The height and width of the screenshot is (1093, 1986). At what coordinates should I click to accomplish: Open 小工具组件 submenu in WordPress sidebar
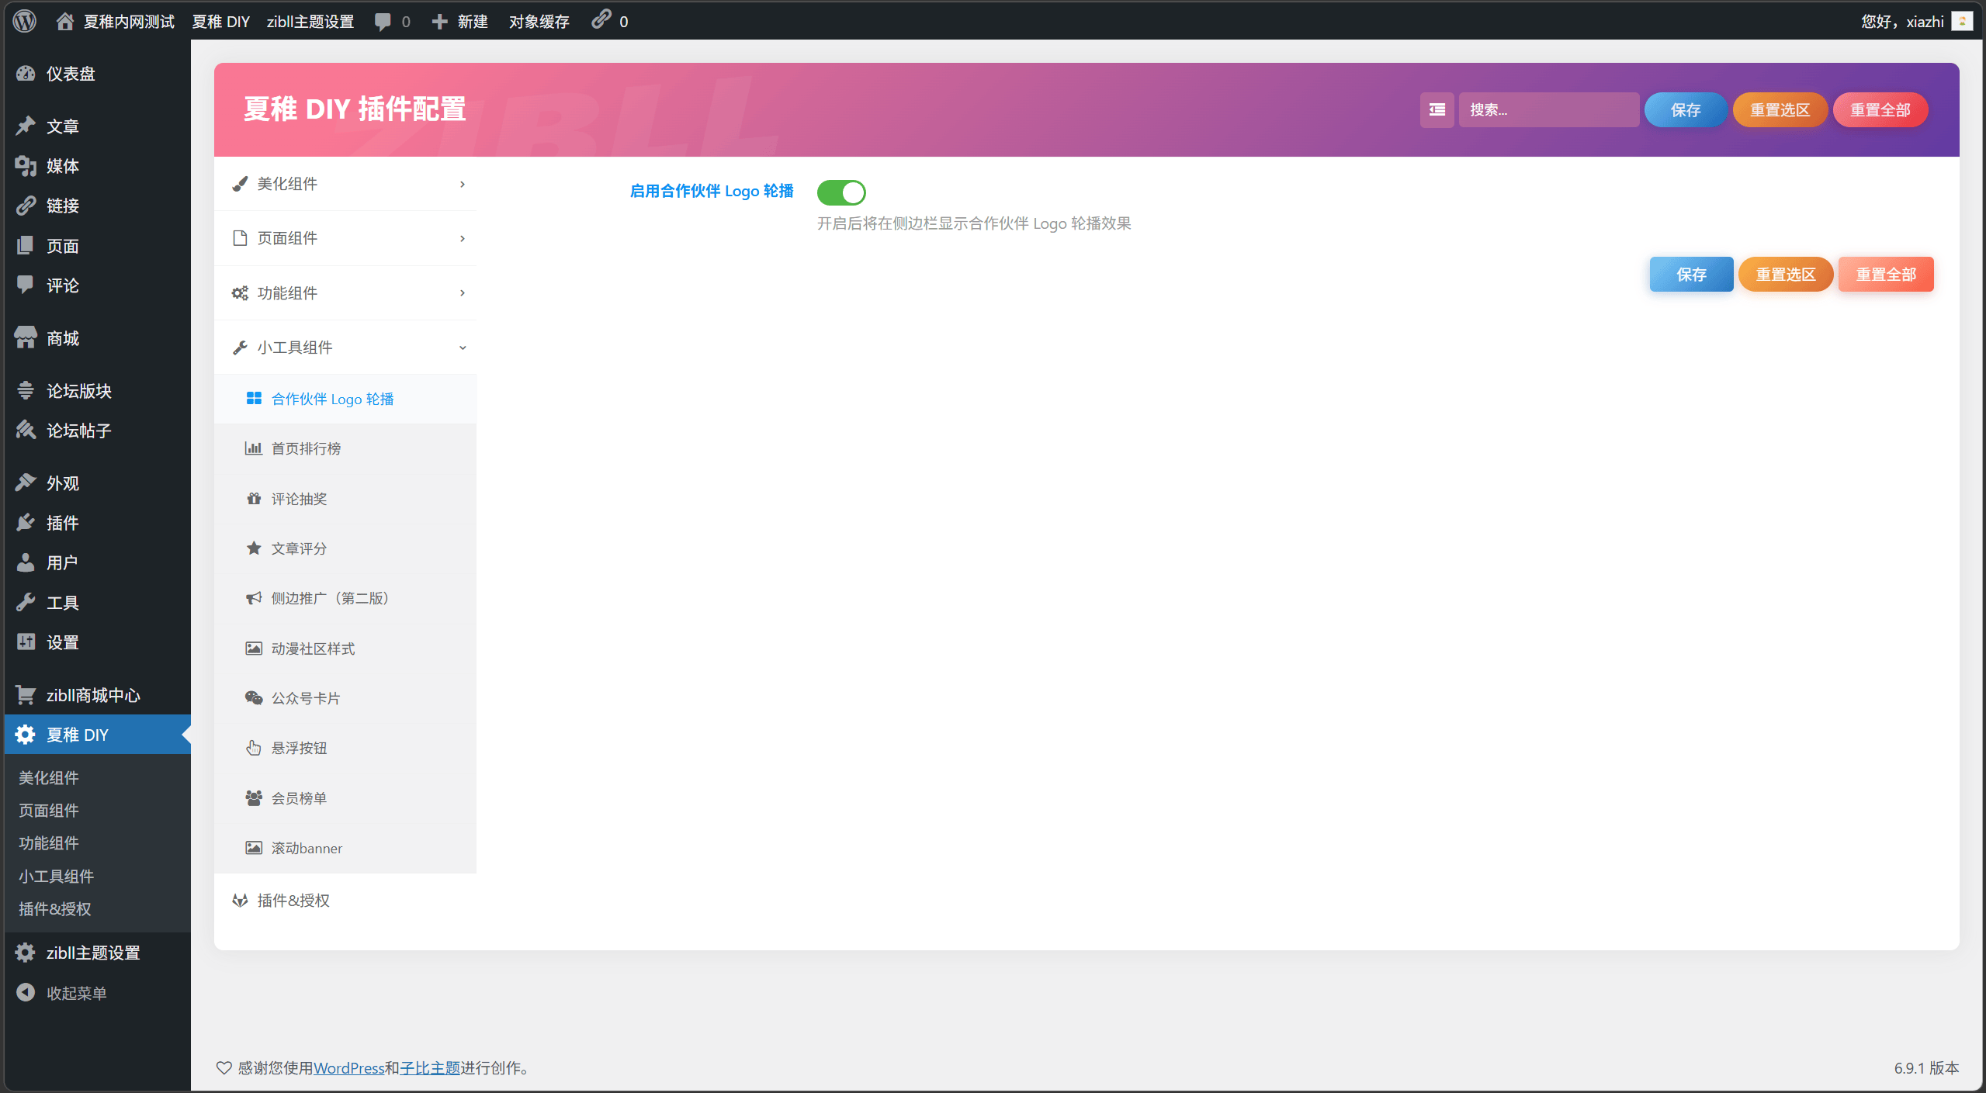tap(57, 876)
